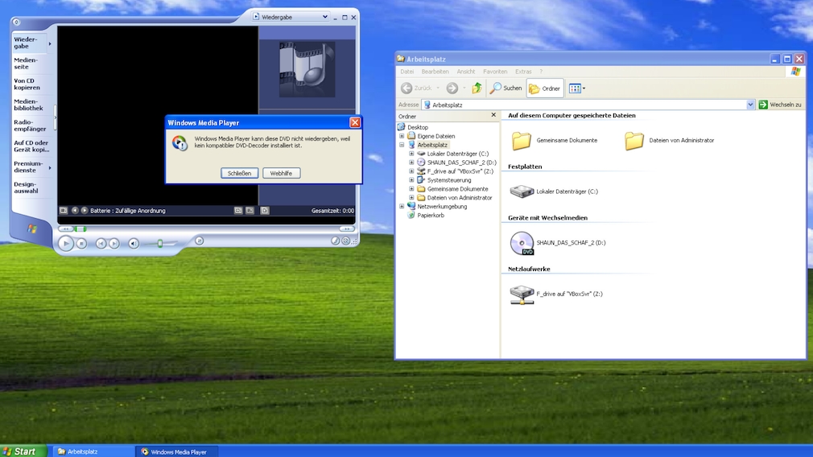Click the right-most page icon beside Gesamtzeit
813x457 pixels.
click(265, 210)
